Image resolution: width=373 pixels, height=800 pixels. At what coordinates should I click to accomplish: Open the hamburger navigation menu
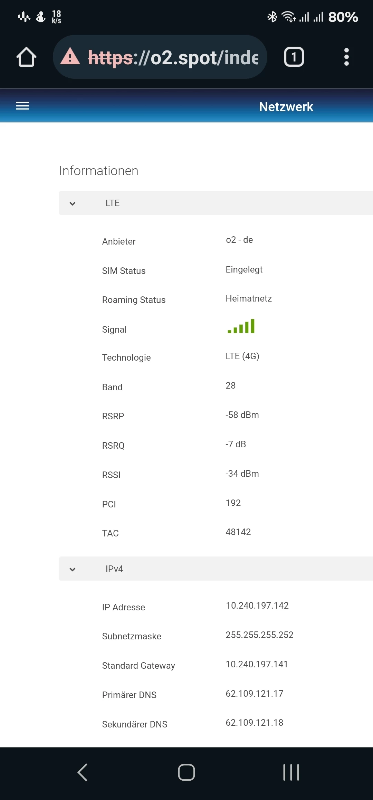(x=22, y=106)
